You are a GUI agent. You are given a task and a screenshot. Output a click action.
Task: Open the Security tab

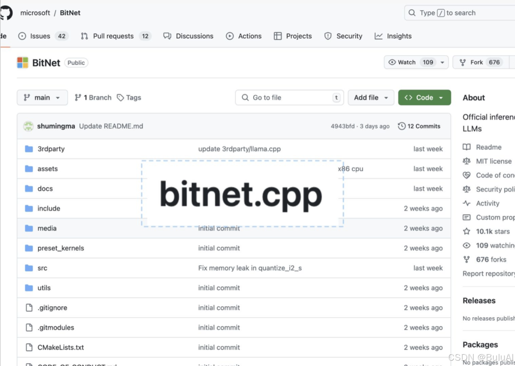tap(349, 36)
